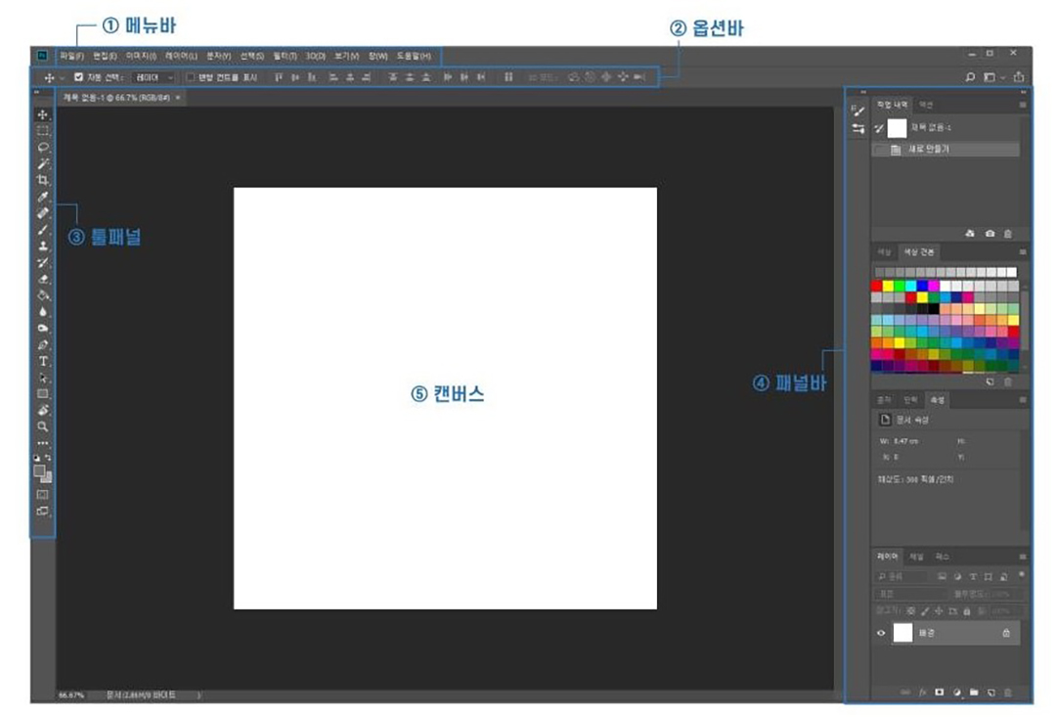Select the 새로 만들기 history state
Screen dimensions: 1056x717
pyautogui.click(x=946, y=149)
